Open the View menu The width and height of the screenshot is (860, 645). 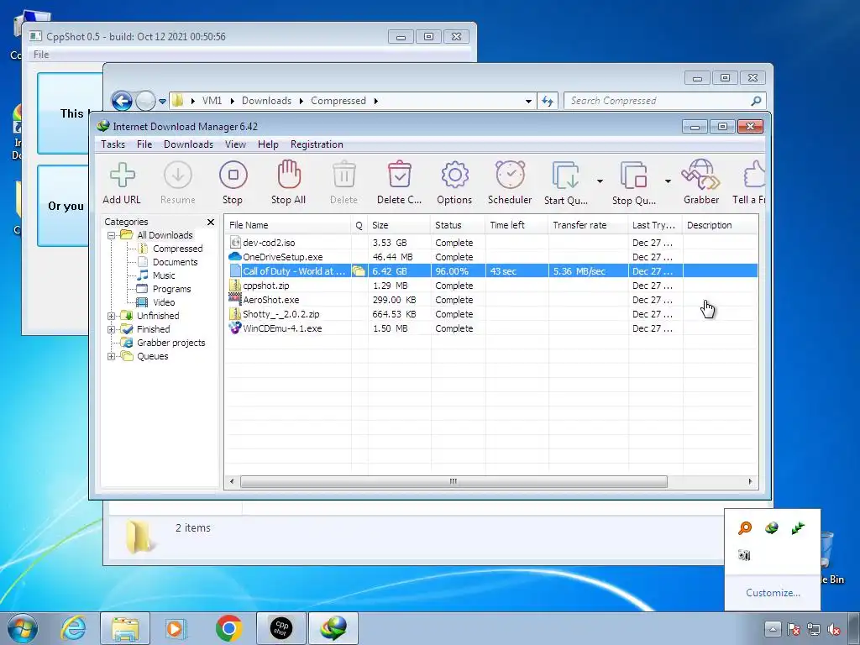pyautogui.click(x=235, y=144)
